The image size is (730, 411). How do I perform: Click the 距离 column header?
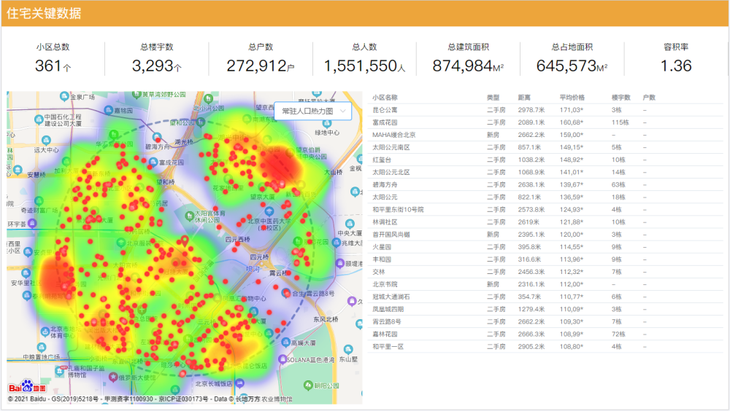click(524, 98)
